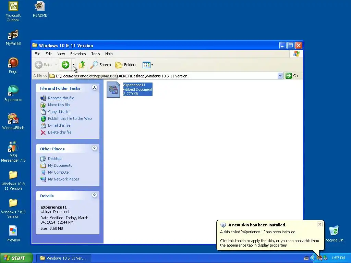Image resolution: width=351 pixels, height=263 pixels.
Task: Click Copy this file
Action: [59, 112]
